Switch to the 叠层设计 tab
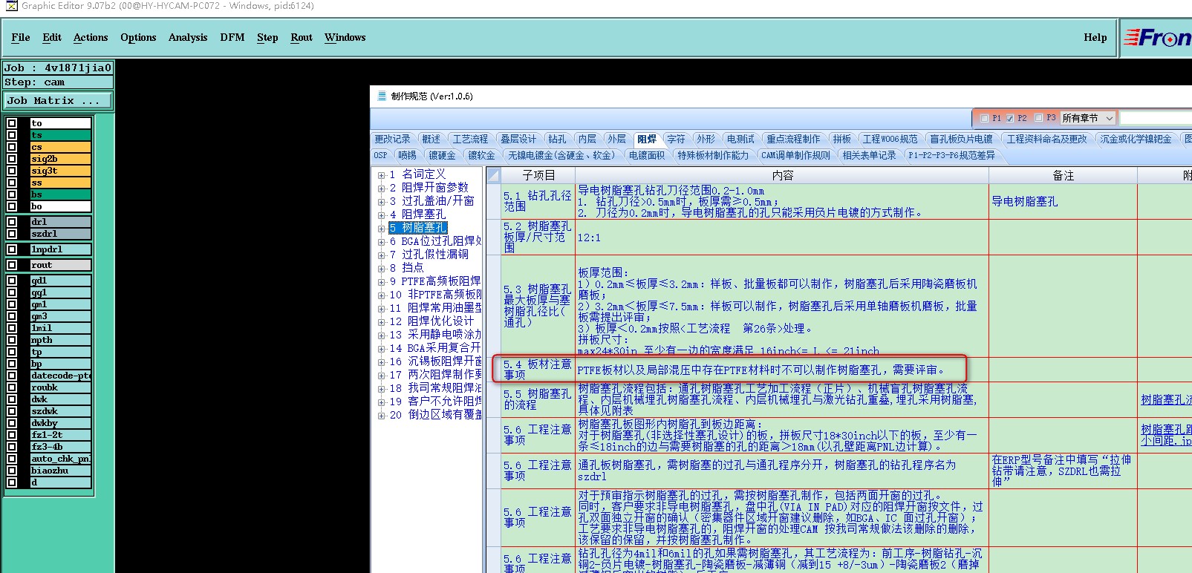Image resolution: width=1192 pixels, height=573 pixels. click(x=518, y=139)
